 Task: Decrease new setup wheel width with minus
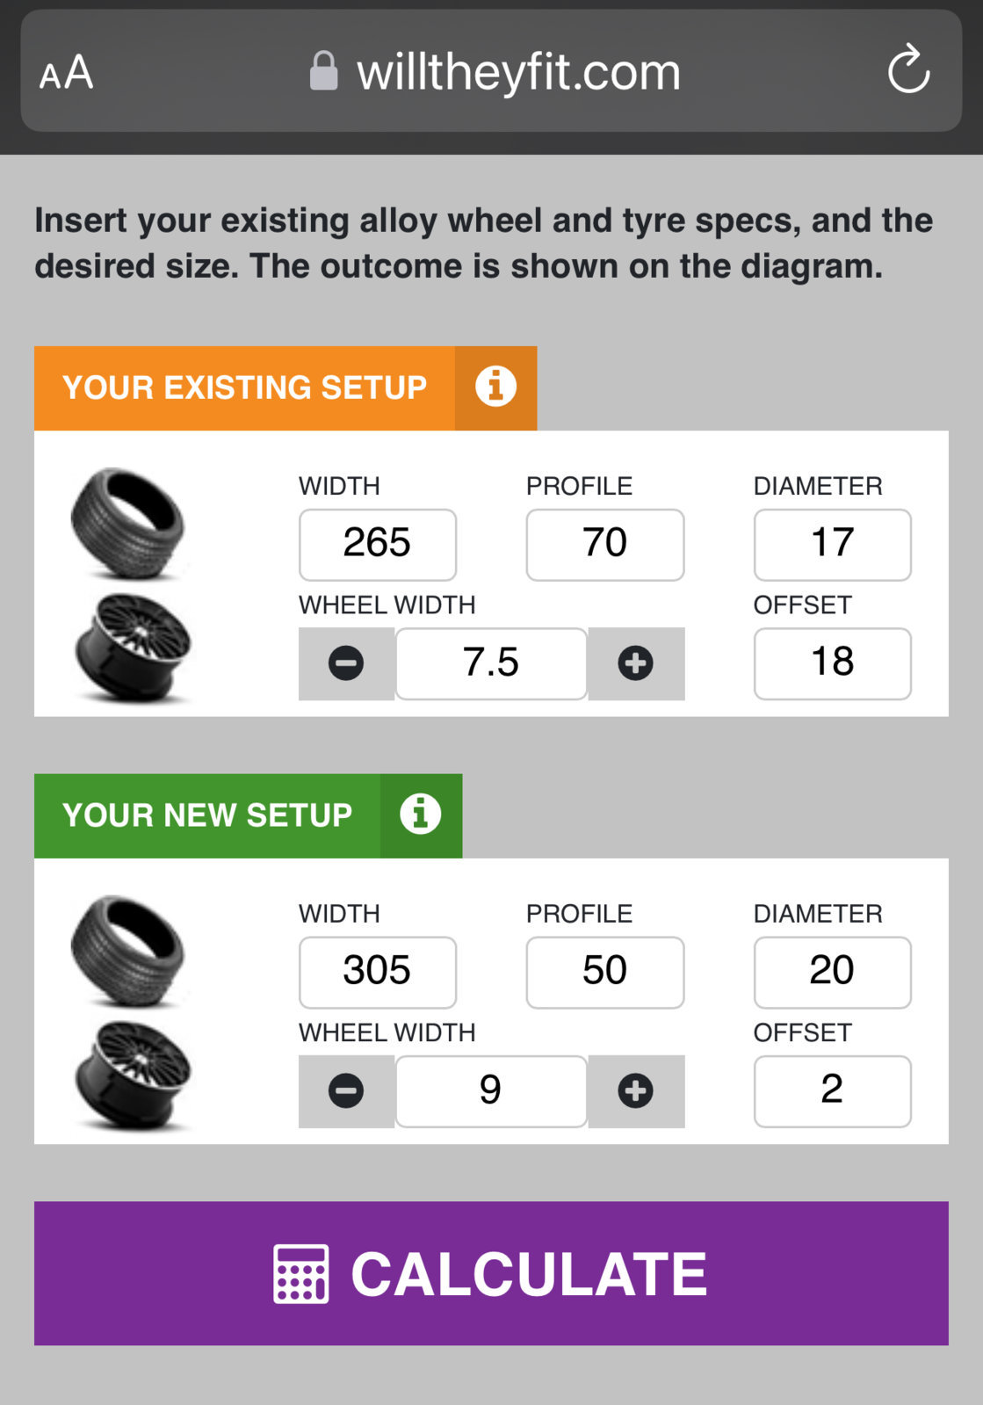coord(346,1091)
